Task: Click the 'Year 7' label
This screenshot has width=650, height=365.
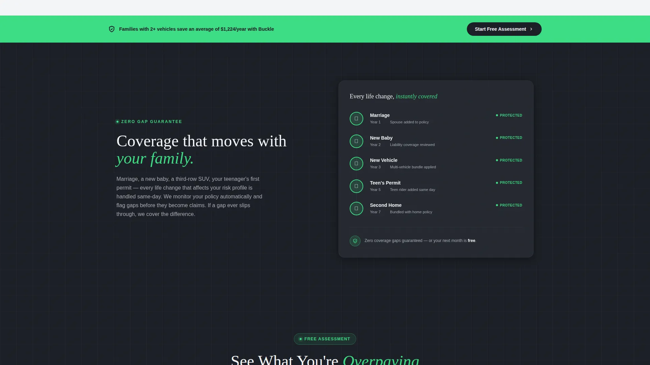Action: click(x=375, y=212)
